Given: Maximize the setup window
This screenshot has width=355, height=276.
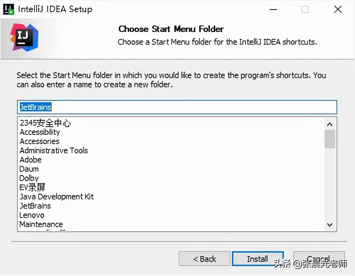Looking at the screenshot, I should tap(305, 10).
